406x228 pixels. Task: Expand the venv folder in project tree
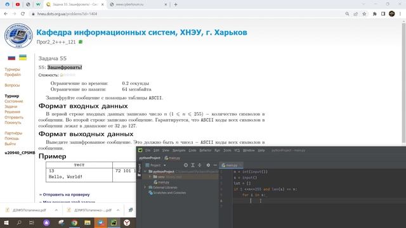tap(150, 177)
